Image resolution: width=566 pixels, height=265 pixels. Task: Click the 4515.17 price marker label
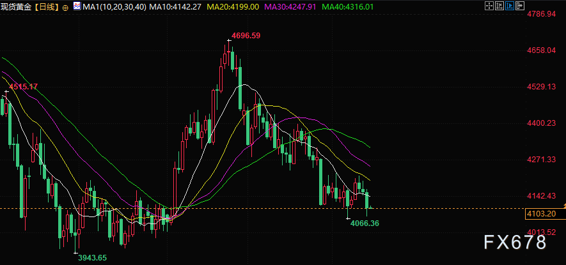23,87
